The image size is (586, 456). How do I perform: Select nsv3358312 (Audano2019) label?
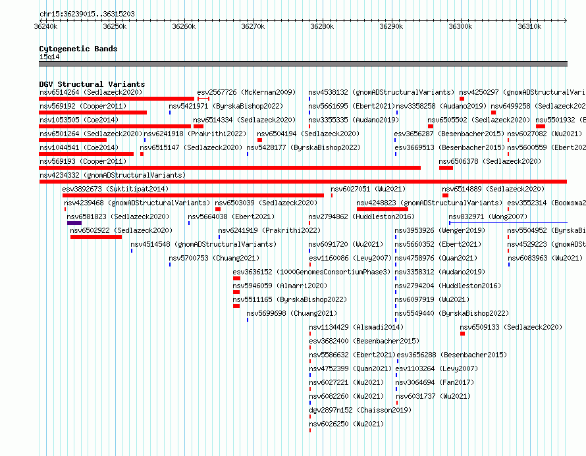tap(440, 272)
